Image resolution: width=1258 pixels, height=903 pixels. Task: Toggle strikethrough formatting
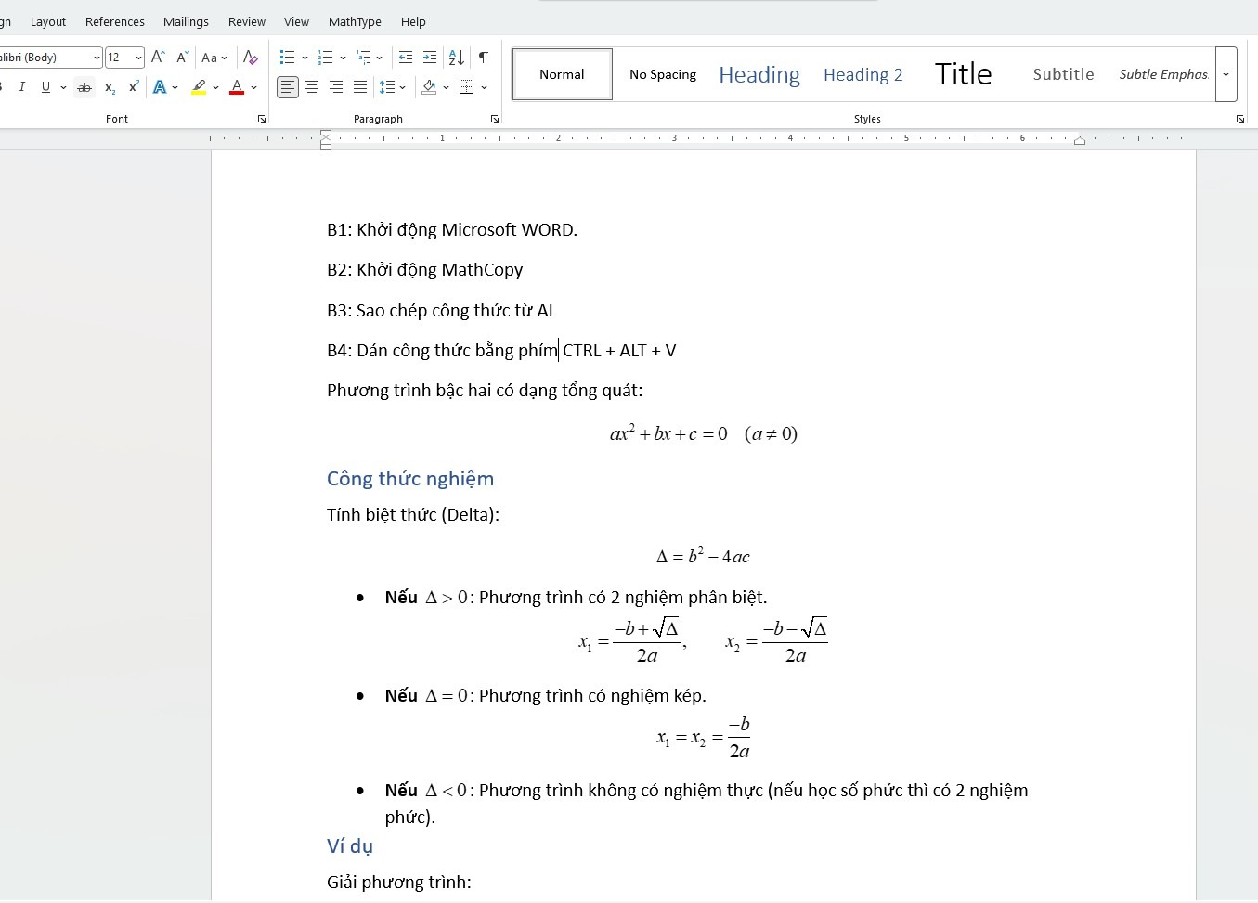click(x=84, y=87)
